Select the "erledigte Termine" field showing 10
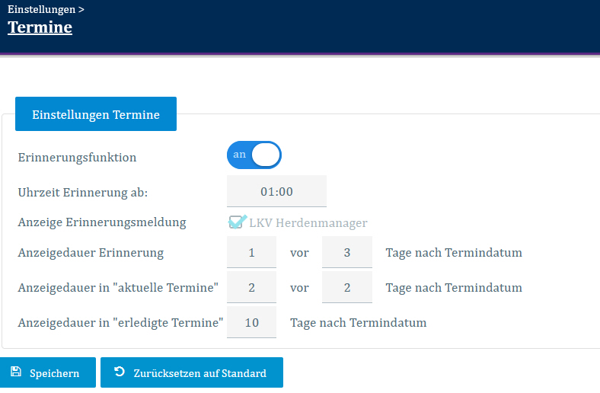This screenshot has height=393, width=600. pyautogui.click(x=251, y=322)
